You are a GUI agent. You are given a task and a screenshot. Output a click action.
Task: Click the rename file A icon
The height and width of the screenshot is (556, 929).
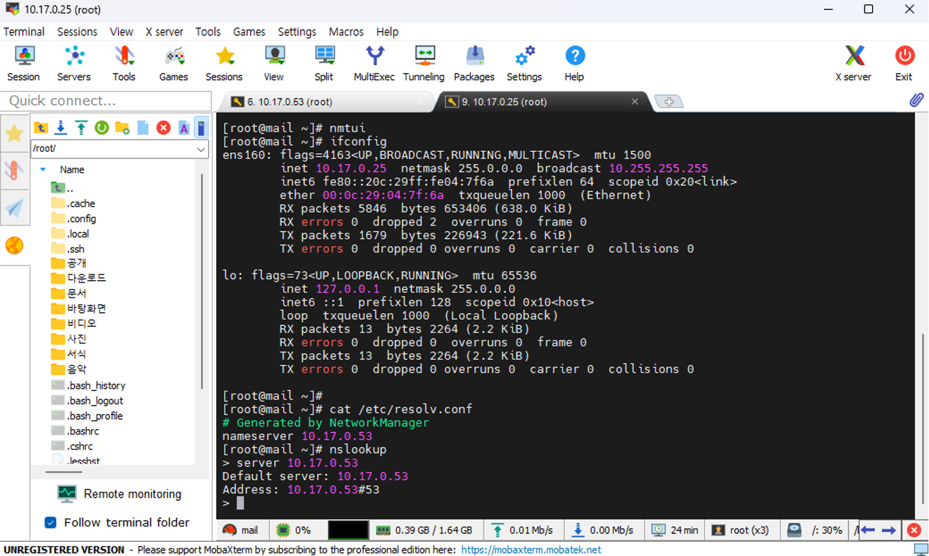[x=184, y=128]
